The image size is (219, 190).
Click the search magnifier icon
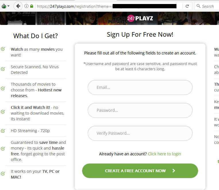click(x=198, y=6)
